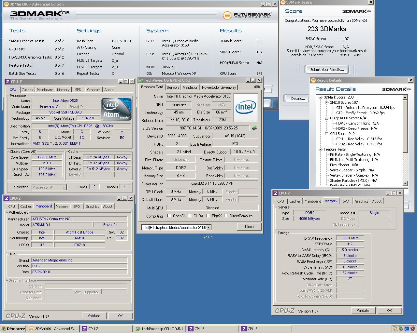Click the red security shield tray icon

(x=412, y=329)
